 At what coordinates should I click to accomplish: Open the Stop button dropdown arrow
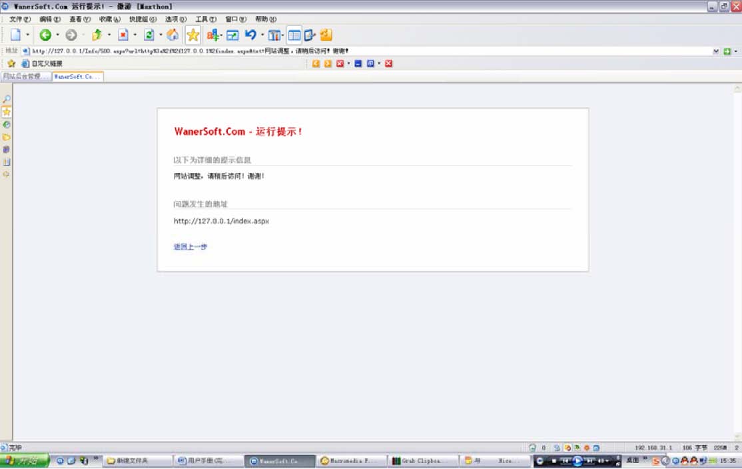[x=135, y=35]
